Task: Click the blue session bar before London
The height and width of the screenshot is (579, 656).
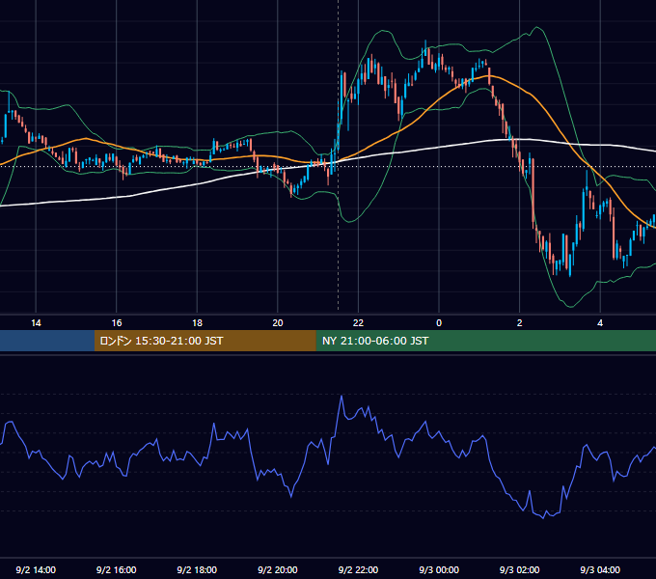Action: [47, 341]
